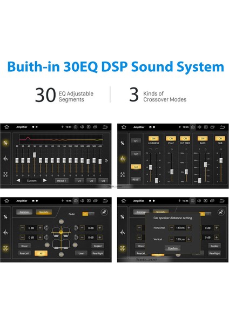Screen dimensions: 229x324
Task: Tap the volume speaker icon in the 10:44 equalizer screen
Action: click(x=82, y=127)
